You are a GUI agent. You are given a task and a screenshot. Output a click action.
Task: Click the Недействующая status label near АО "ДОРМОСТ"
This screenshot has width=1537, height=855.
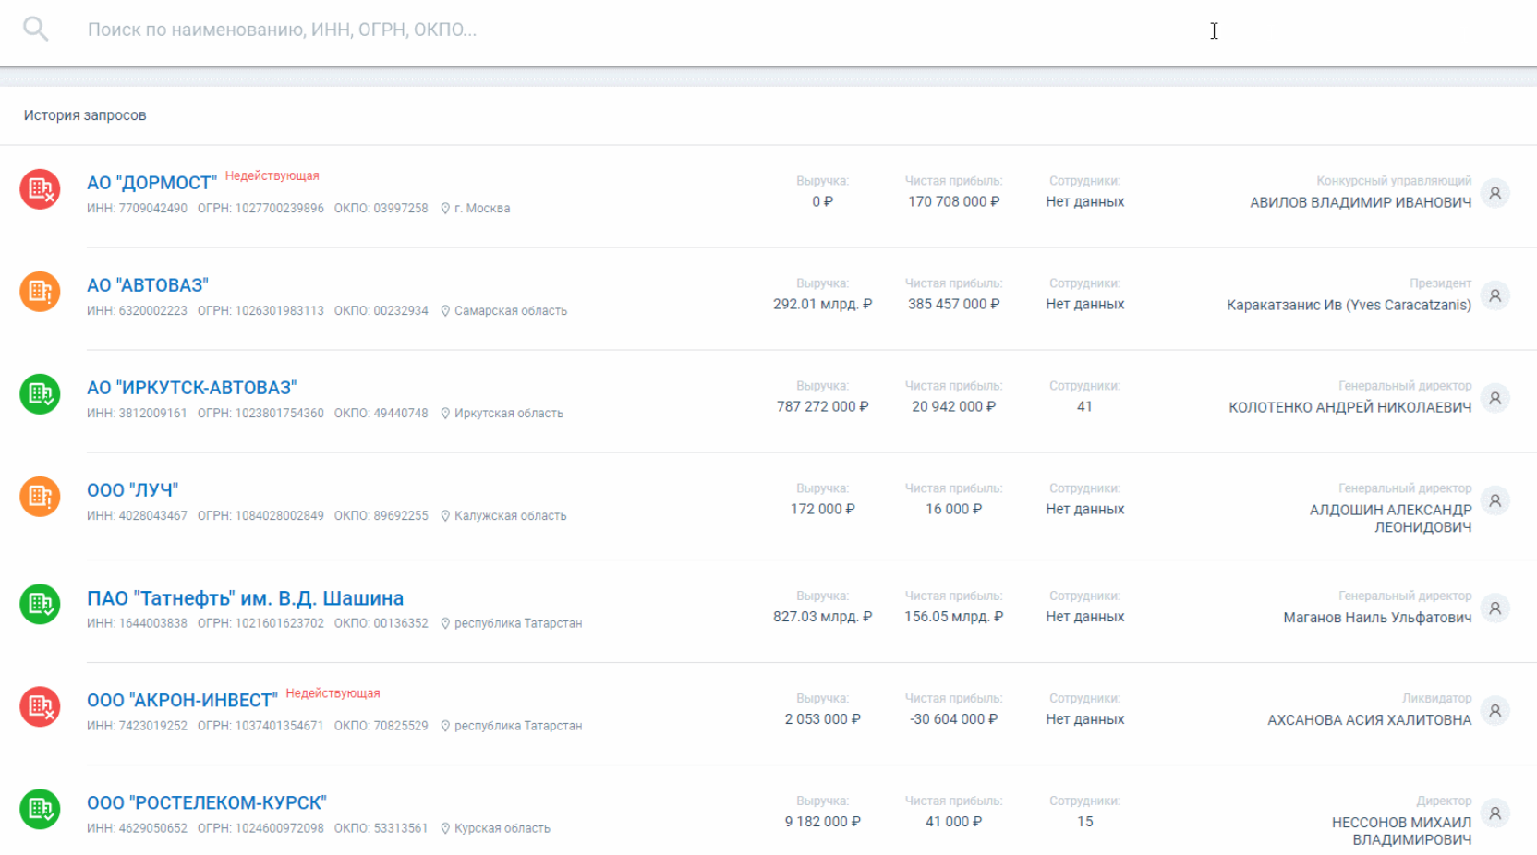(272, 175)
